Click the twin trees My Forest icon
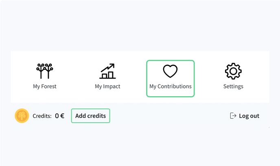 click(45, 71)
